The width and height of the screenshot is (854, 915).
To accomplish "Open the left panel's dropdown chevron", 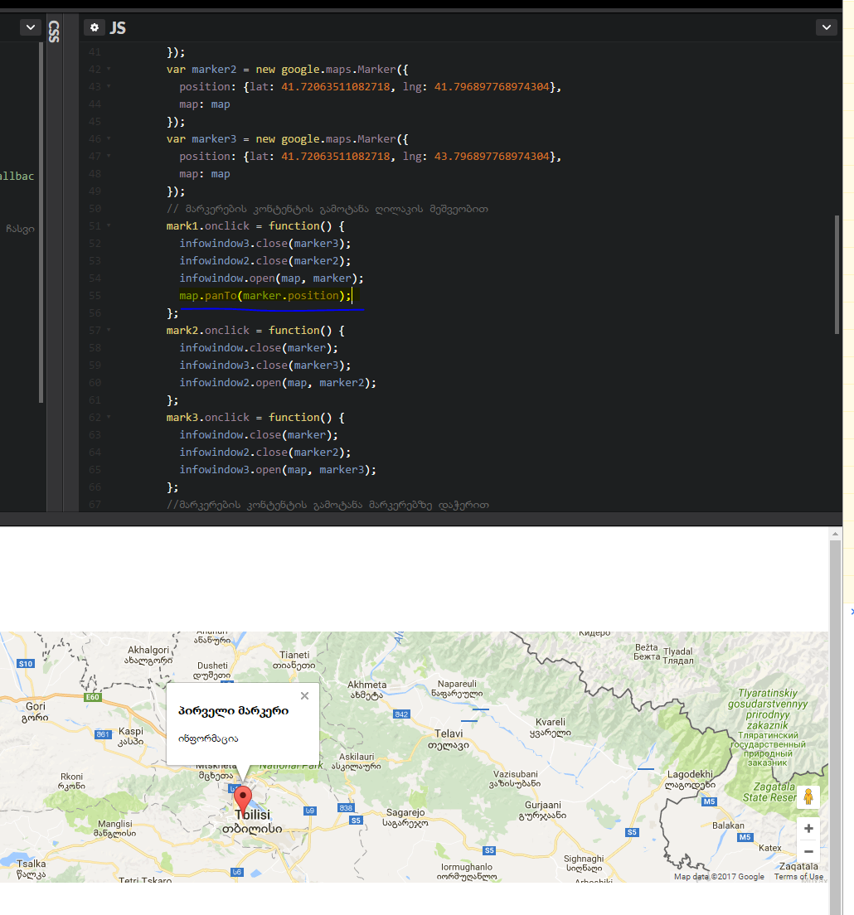I will 31,27.
